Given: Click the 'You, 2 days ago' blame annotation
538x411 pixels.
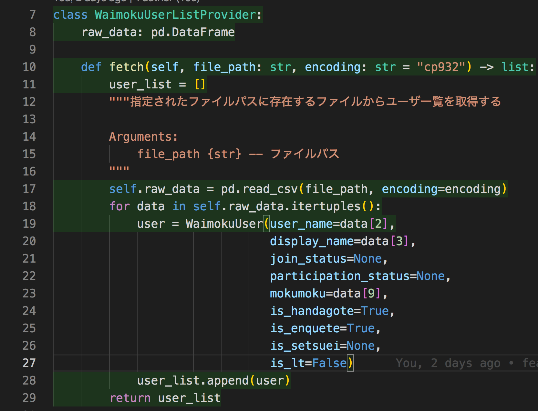Looking at the screenshot, I should (448, 363).
